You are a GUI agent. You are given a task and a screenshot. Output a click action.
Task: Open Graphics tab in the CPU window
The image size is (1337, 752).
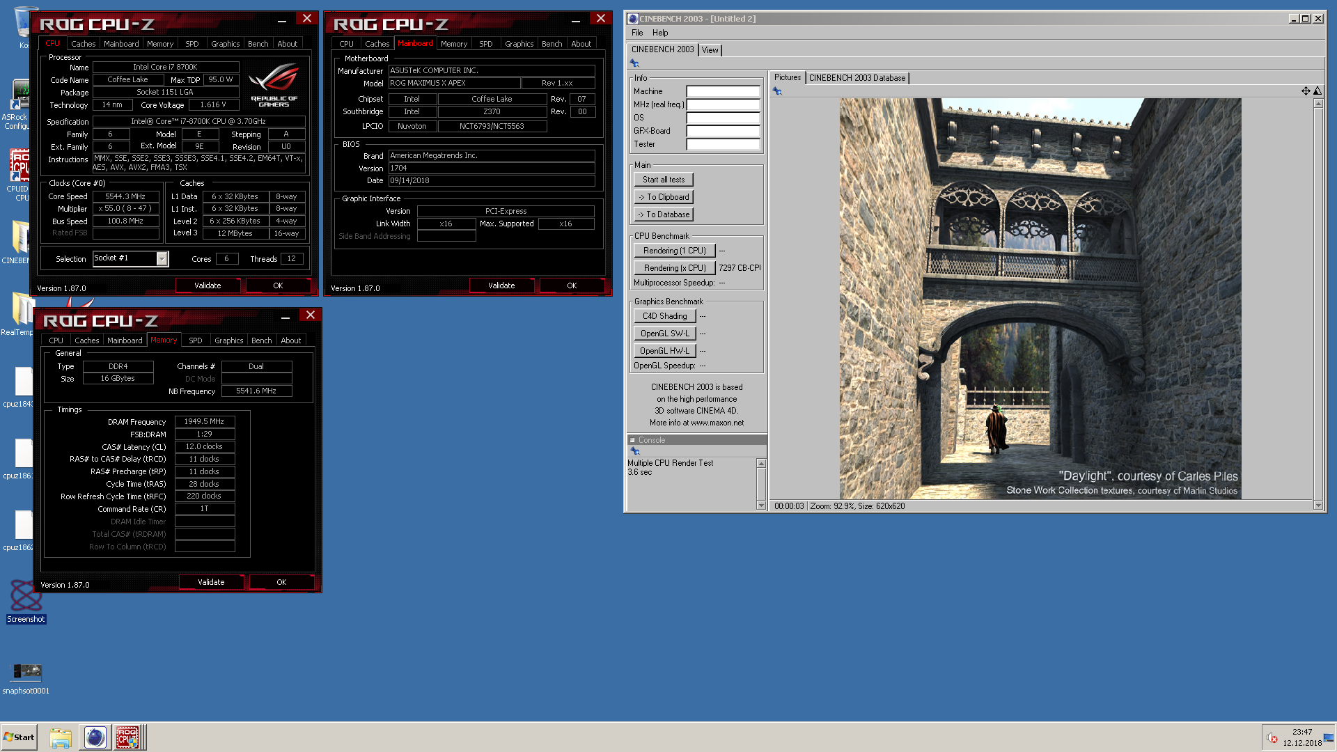click(225, 44)
